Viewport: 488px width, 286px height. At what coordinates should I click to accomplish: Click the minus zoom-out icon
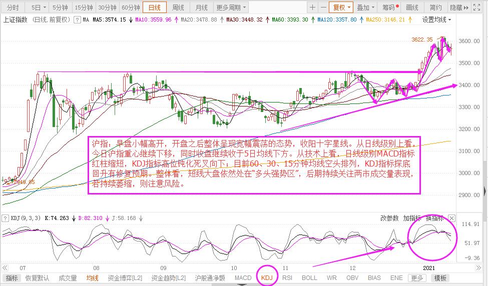[324, 7]
